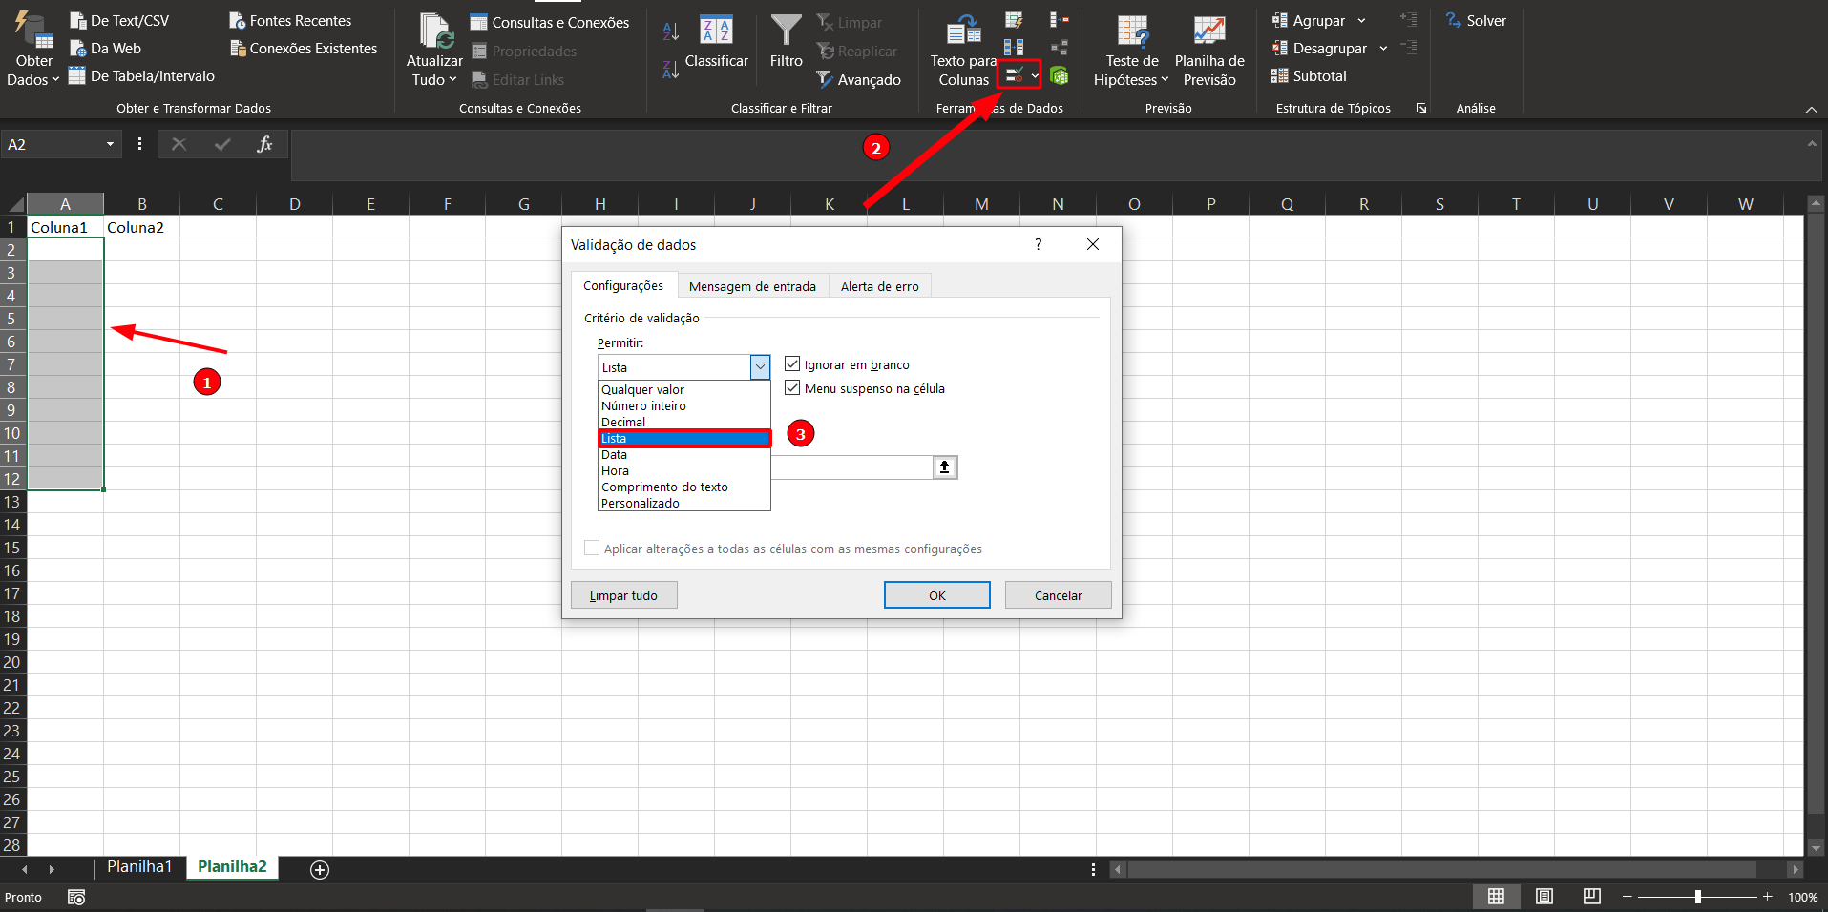Open Consultas e Conexões pane
This screenshot has height=912, width=1828.
550,22
